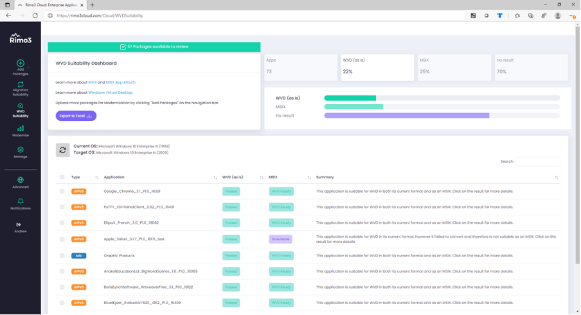Open WVD Suitability in the sidebar menu
Image resolution: width=581 pixels, height=315 pixels.
21,108
